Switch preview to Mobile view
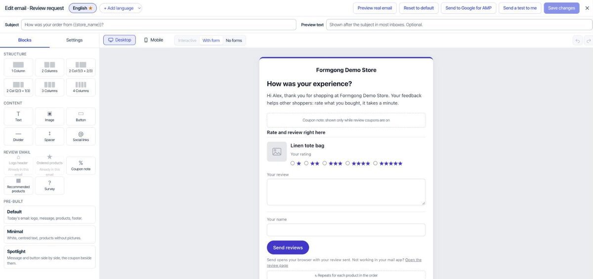 tap(153, 40)
